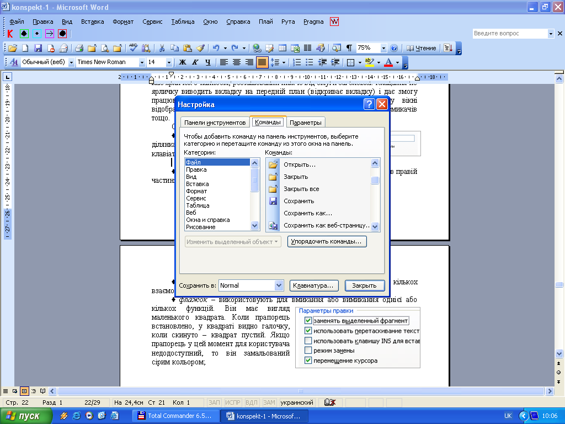Viewport: 565px width, 424px height.
Task: Click the Decrease Indent icon
Action: click(322, 62)
